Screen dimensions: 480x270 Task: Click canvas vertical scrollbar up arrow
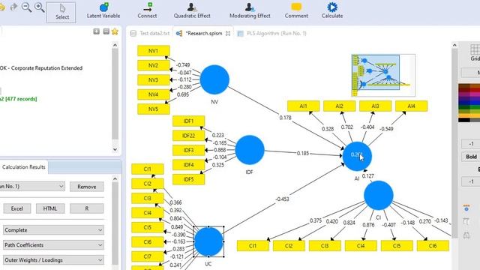(454, 45)
